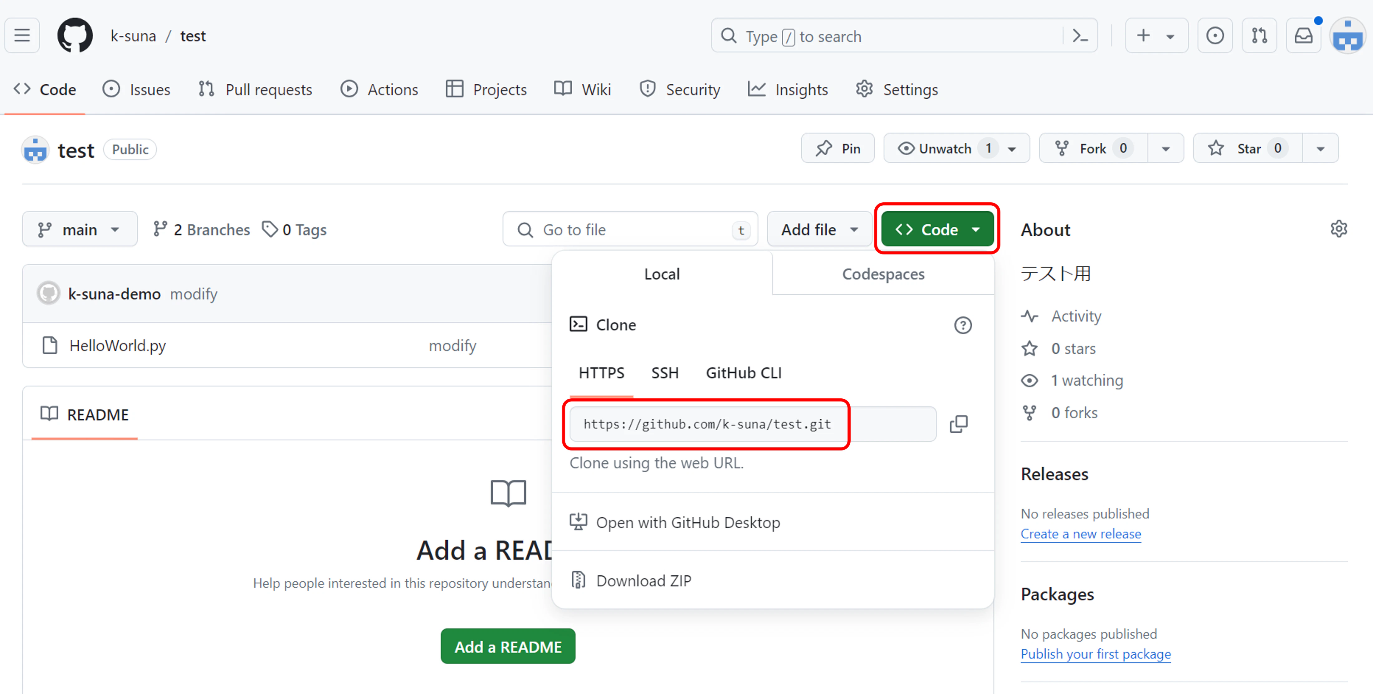The height and width of the screenshot is (694, 1373).
Task: Expand the create new dropdown caret
Action: (x=1170, y=36)
